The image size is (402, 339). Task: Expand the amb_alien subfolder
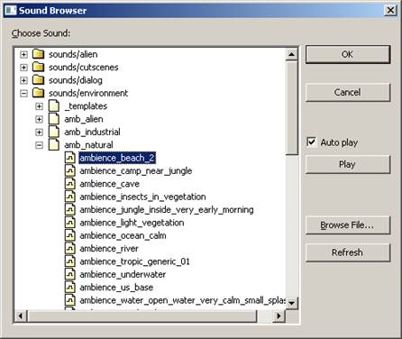(x=39, y=119)
